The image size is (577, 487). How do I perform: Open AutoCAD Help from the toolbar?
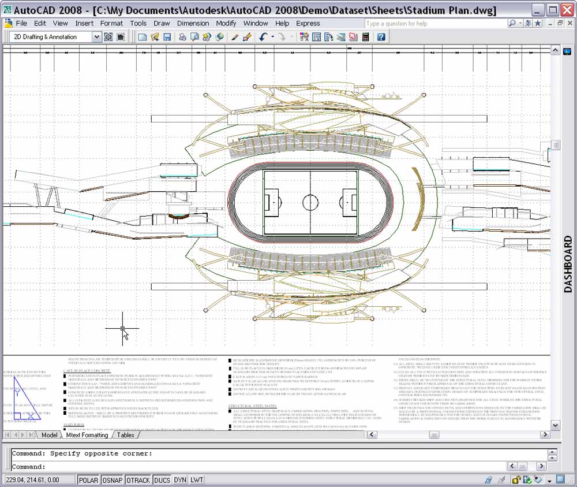pos(381,36)
